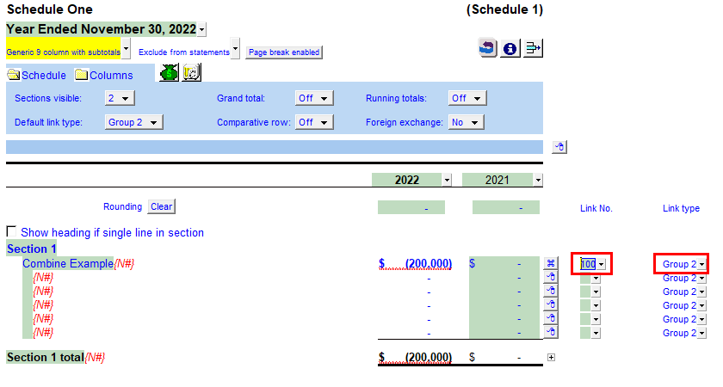
Task: Click the yellow note icon beside money bag
Action: click(191, 73)
